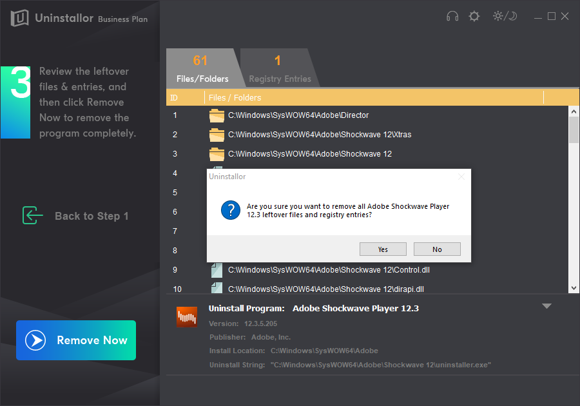
Task: Click the Publisher Adobe, Inc. text
Action: click(x=250, y=337)
